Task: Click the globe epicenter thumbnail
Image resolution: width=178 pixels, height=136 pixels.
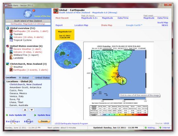Action: pyautogui.click(x=68, y=55)
